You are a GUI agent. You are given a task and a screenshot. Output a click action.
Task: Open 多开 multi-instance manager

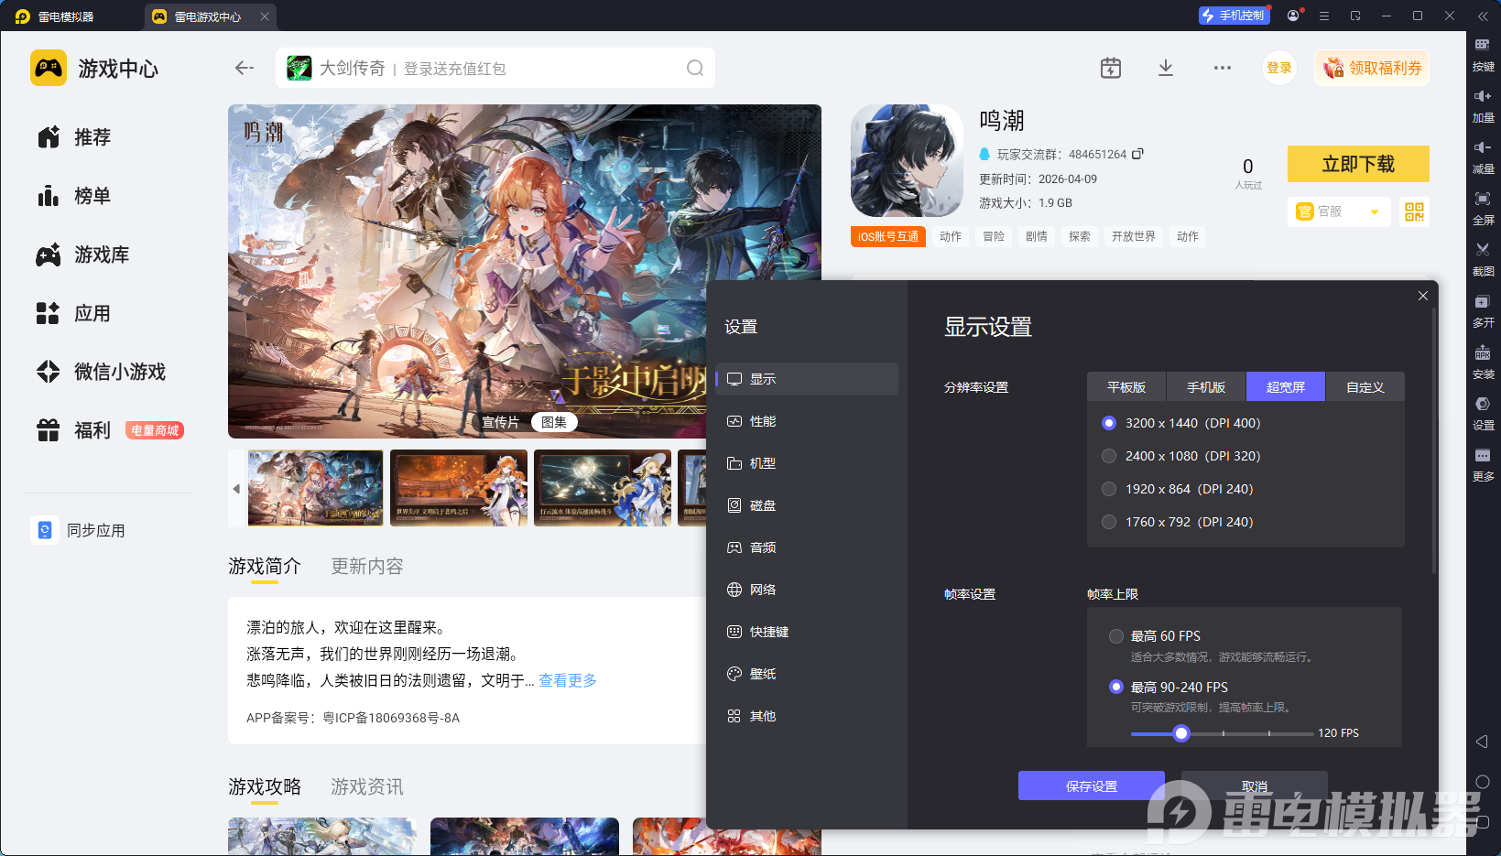(x=1483, y=311)
